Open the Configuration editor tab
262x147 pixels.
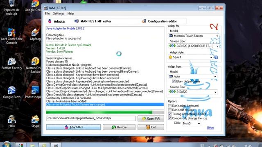pyautogui.click(x=159, y=21)
